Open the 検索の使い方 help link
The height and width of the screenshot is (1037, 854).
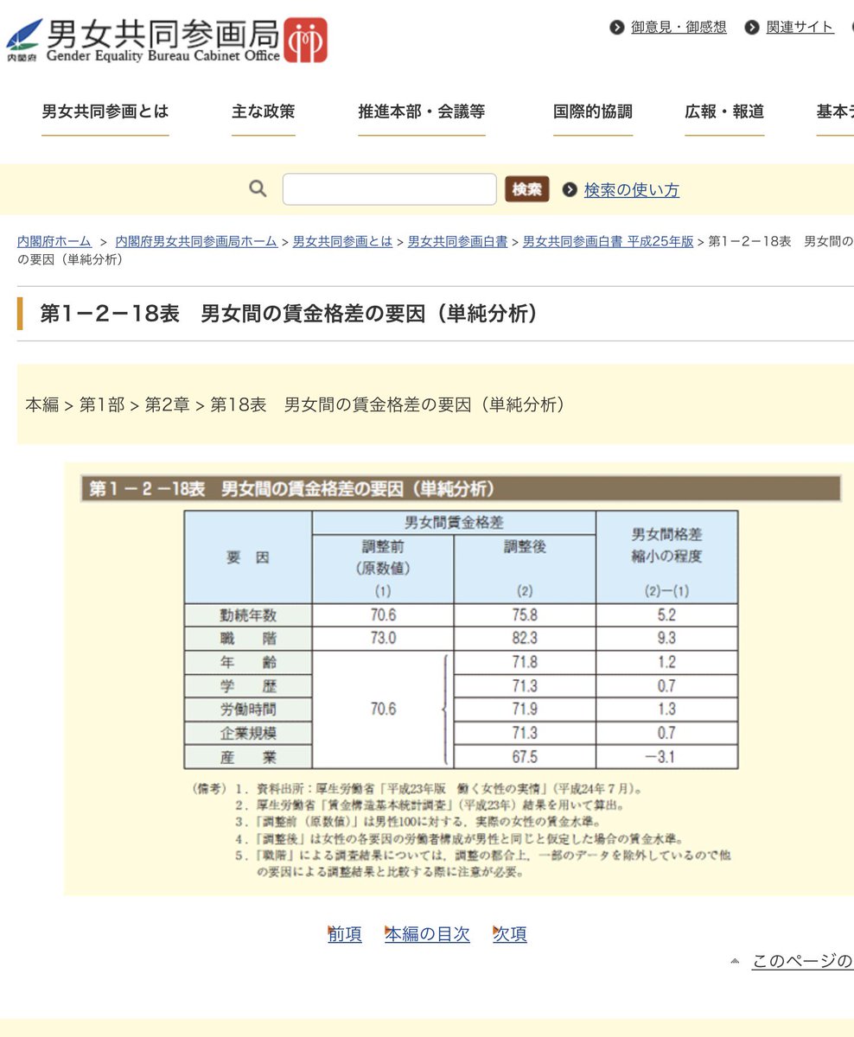click(632, 190)
